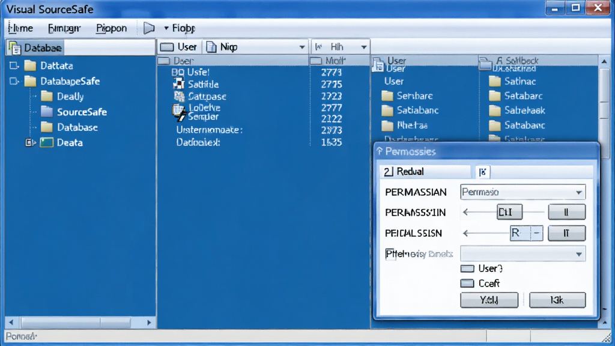Screen dimensions: 615x346
Task: Click the value 1535 in Molf column
Action: tap(331, 142)
